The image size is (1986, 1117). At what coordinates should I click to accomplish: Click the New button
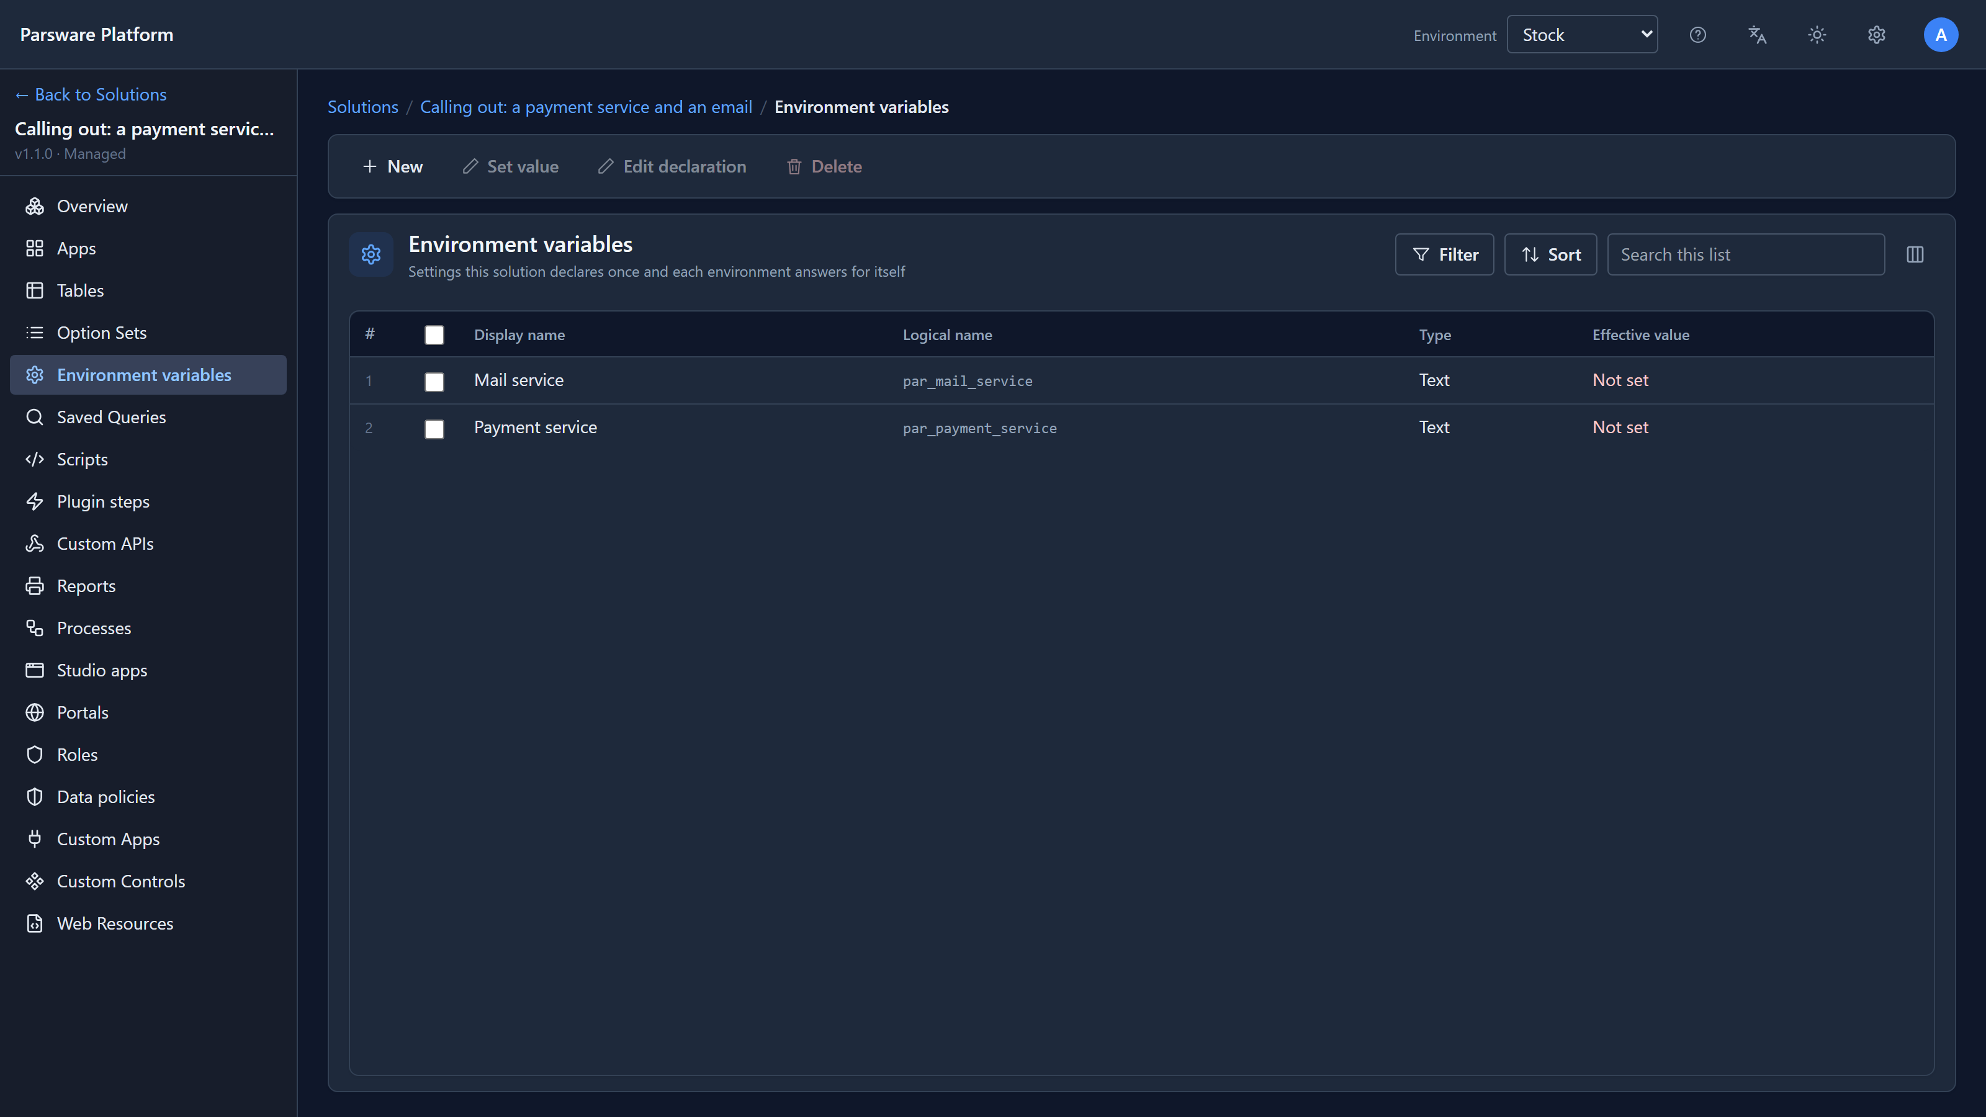pyautogui.click(x=392, y=166)
